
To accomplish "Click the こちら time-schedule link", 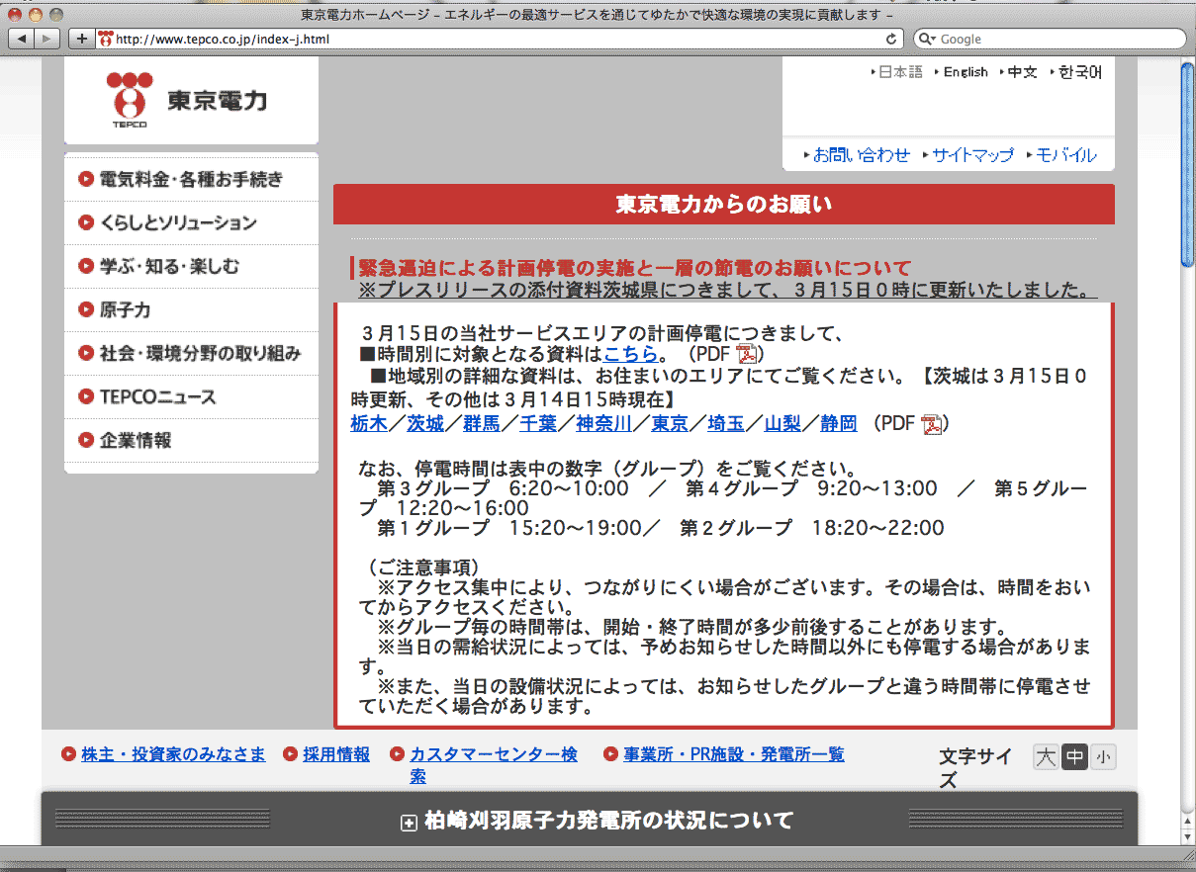I will click(631, 354).
